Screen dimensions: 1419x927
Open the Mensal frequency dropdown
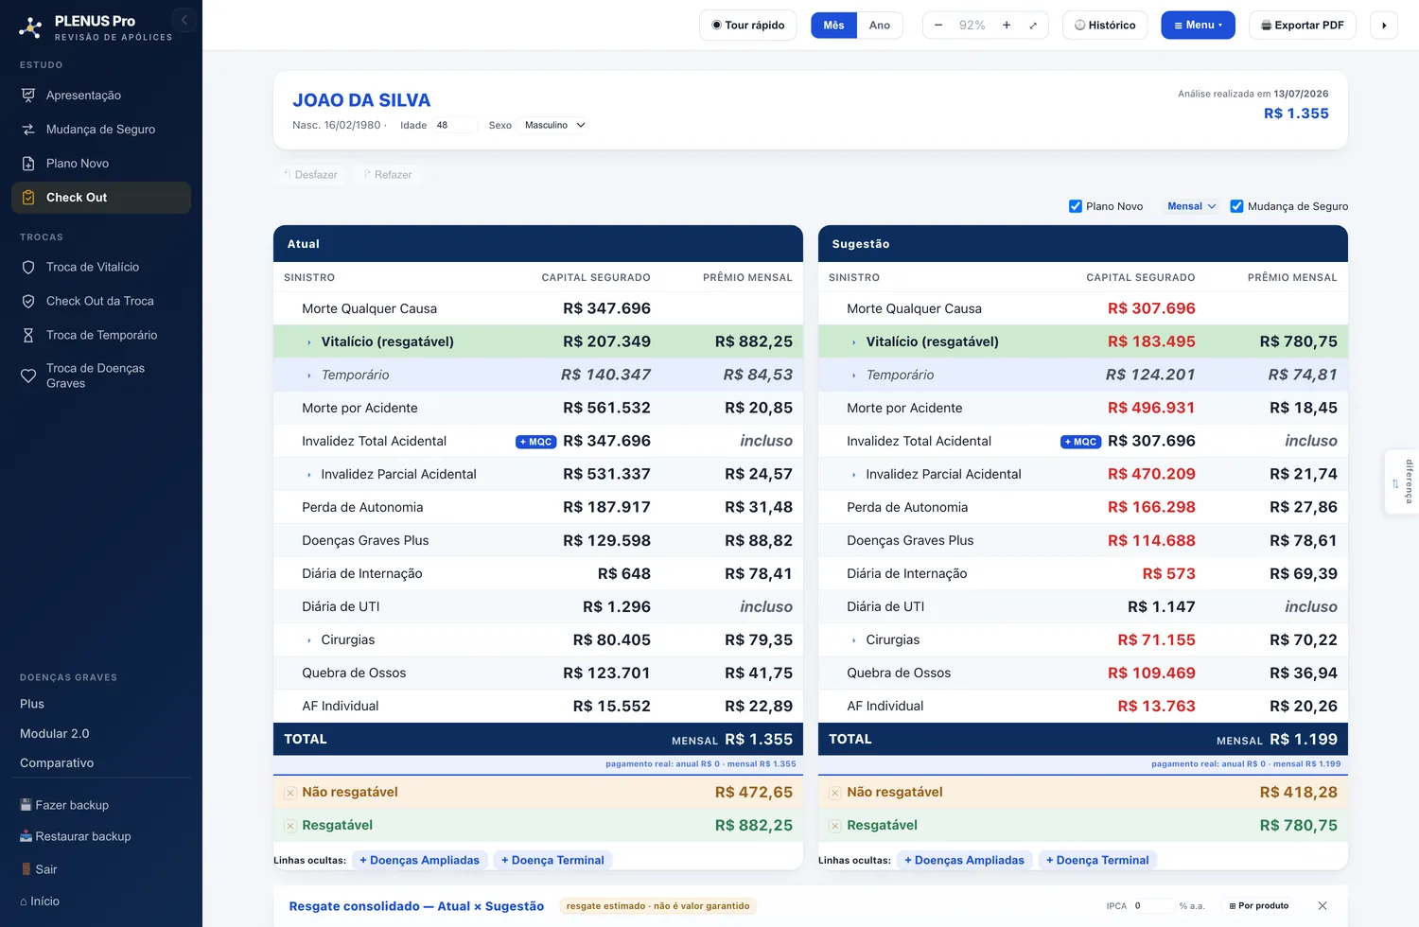[x=1191, y=206]
